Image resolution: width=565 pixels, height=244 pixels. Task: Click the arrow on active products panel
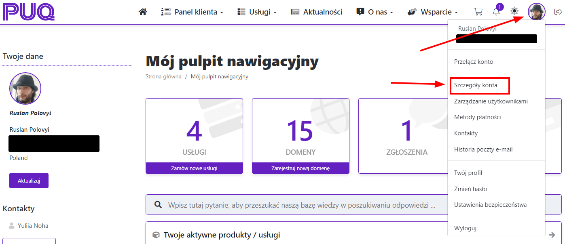pyautogui.click(x=552, y=235)
